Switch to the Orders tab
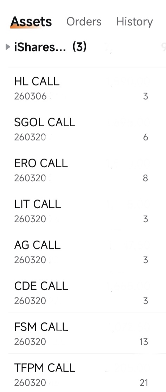 coord(84,22)
